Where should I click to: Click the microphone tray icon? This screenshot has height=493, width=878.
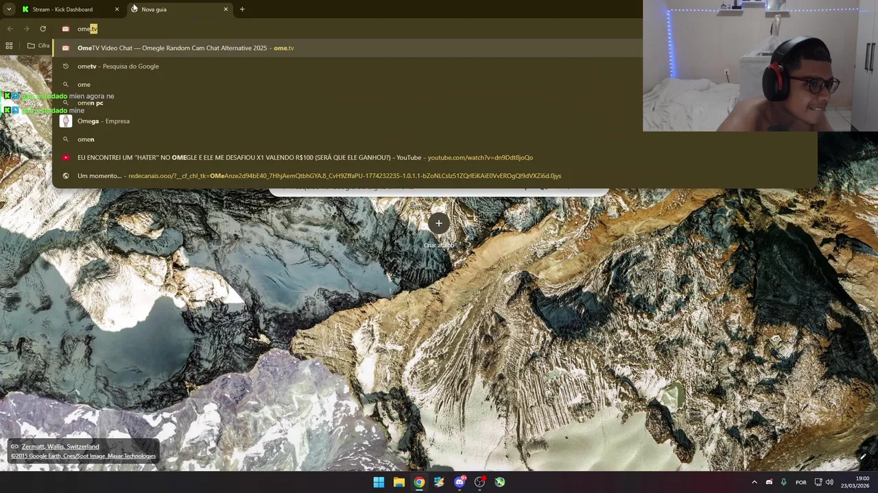pyautogui.click(x=784, y=482)
